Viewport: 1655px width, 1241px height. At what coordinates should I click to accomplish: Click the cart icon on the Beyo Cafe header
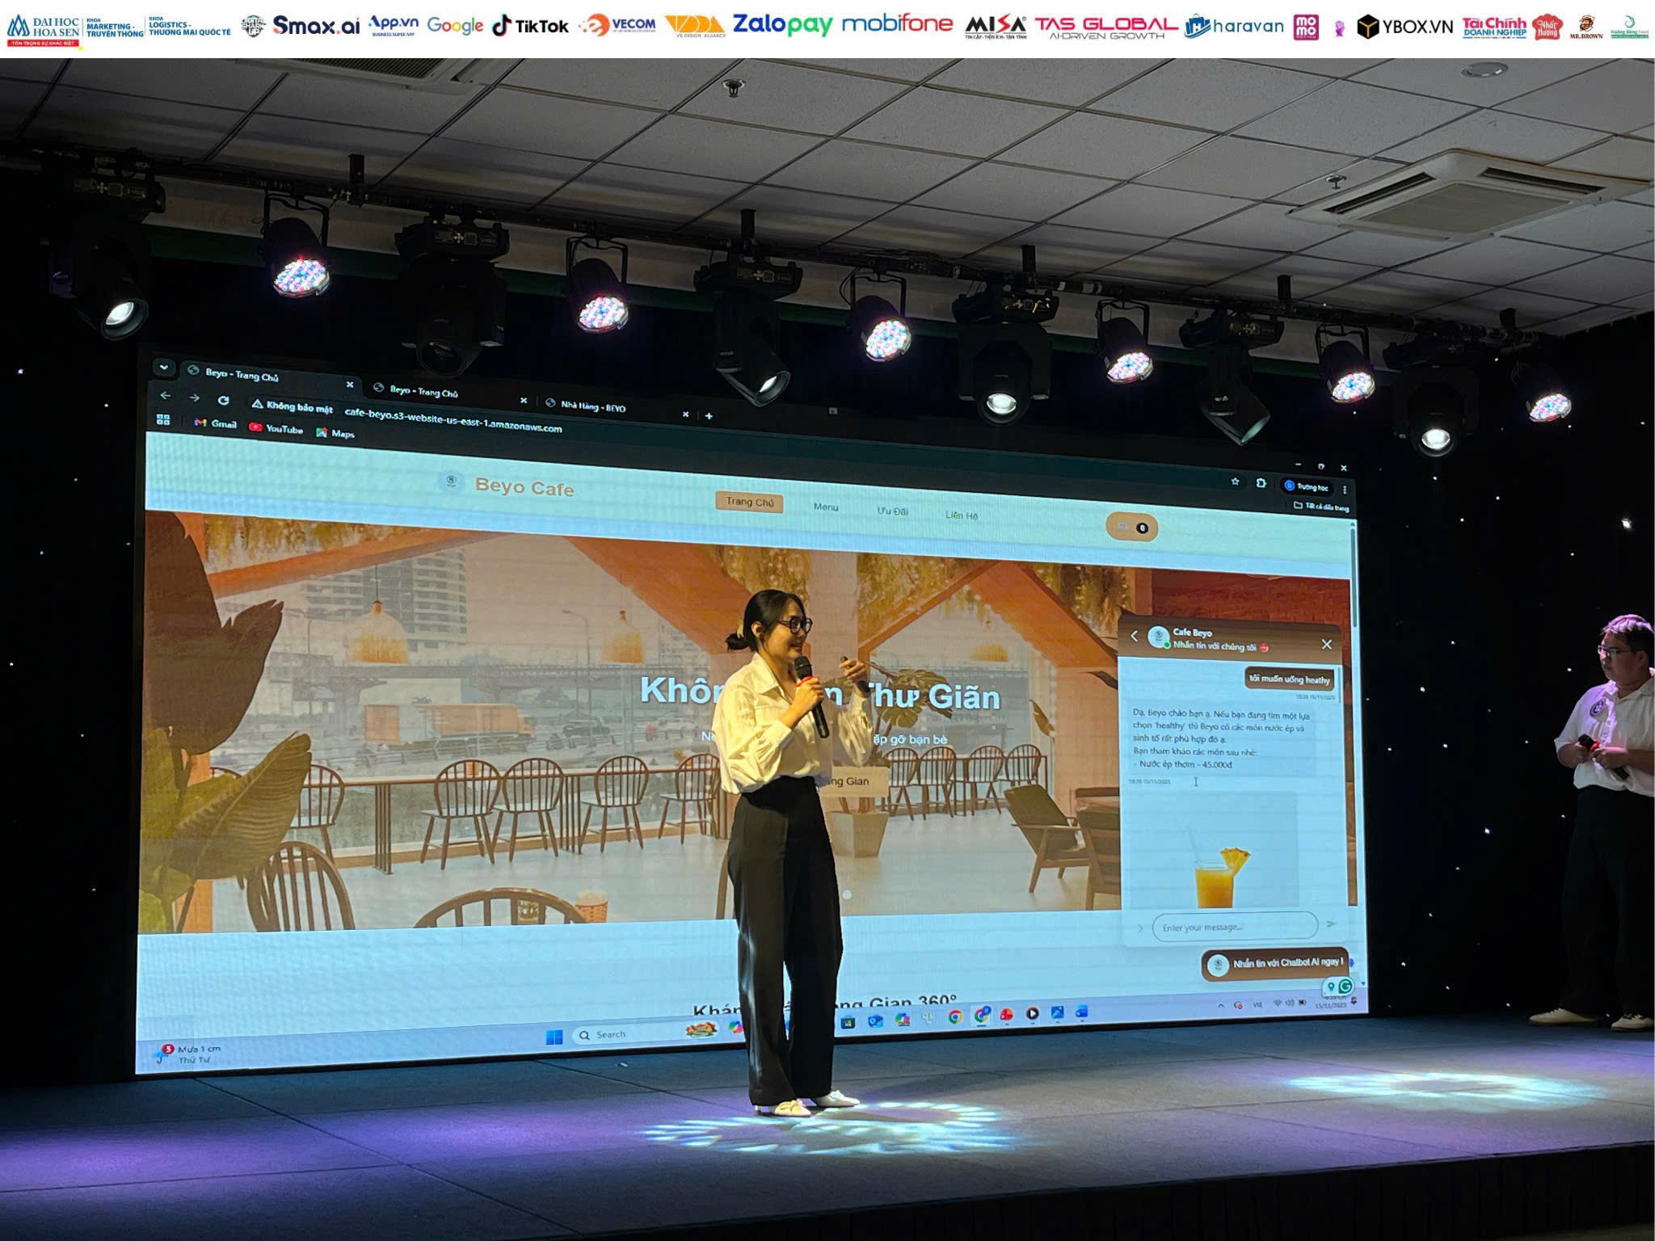coord(1131,526)
